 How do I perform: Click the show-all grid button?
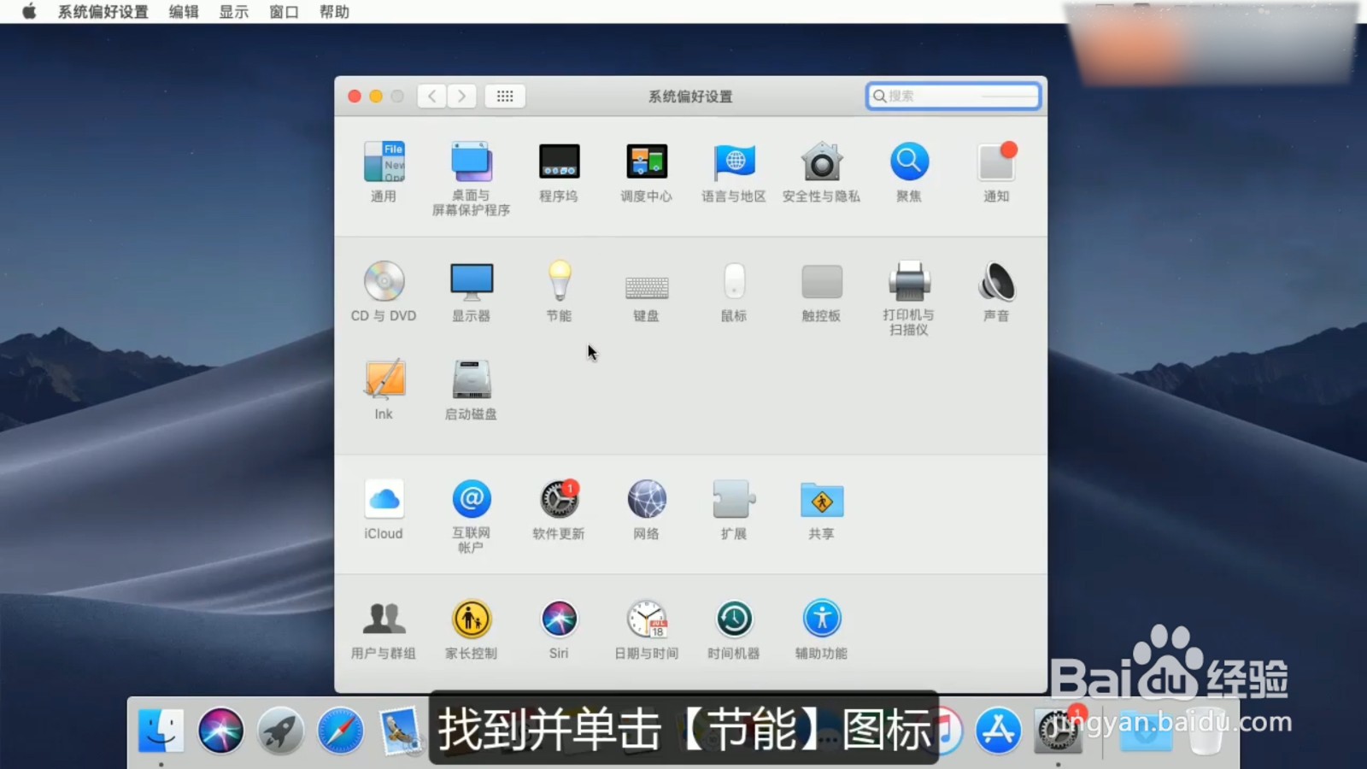(505, 96)
